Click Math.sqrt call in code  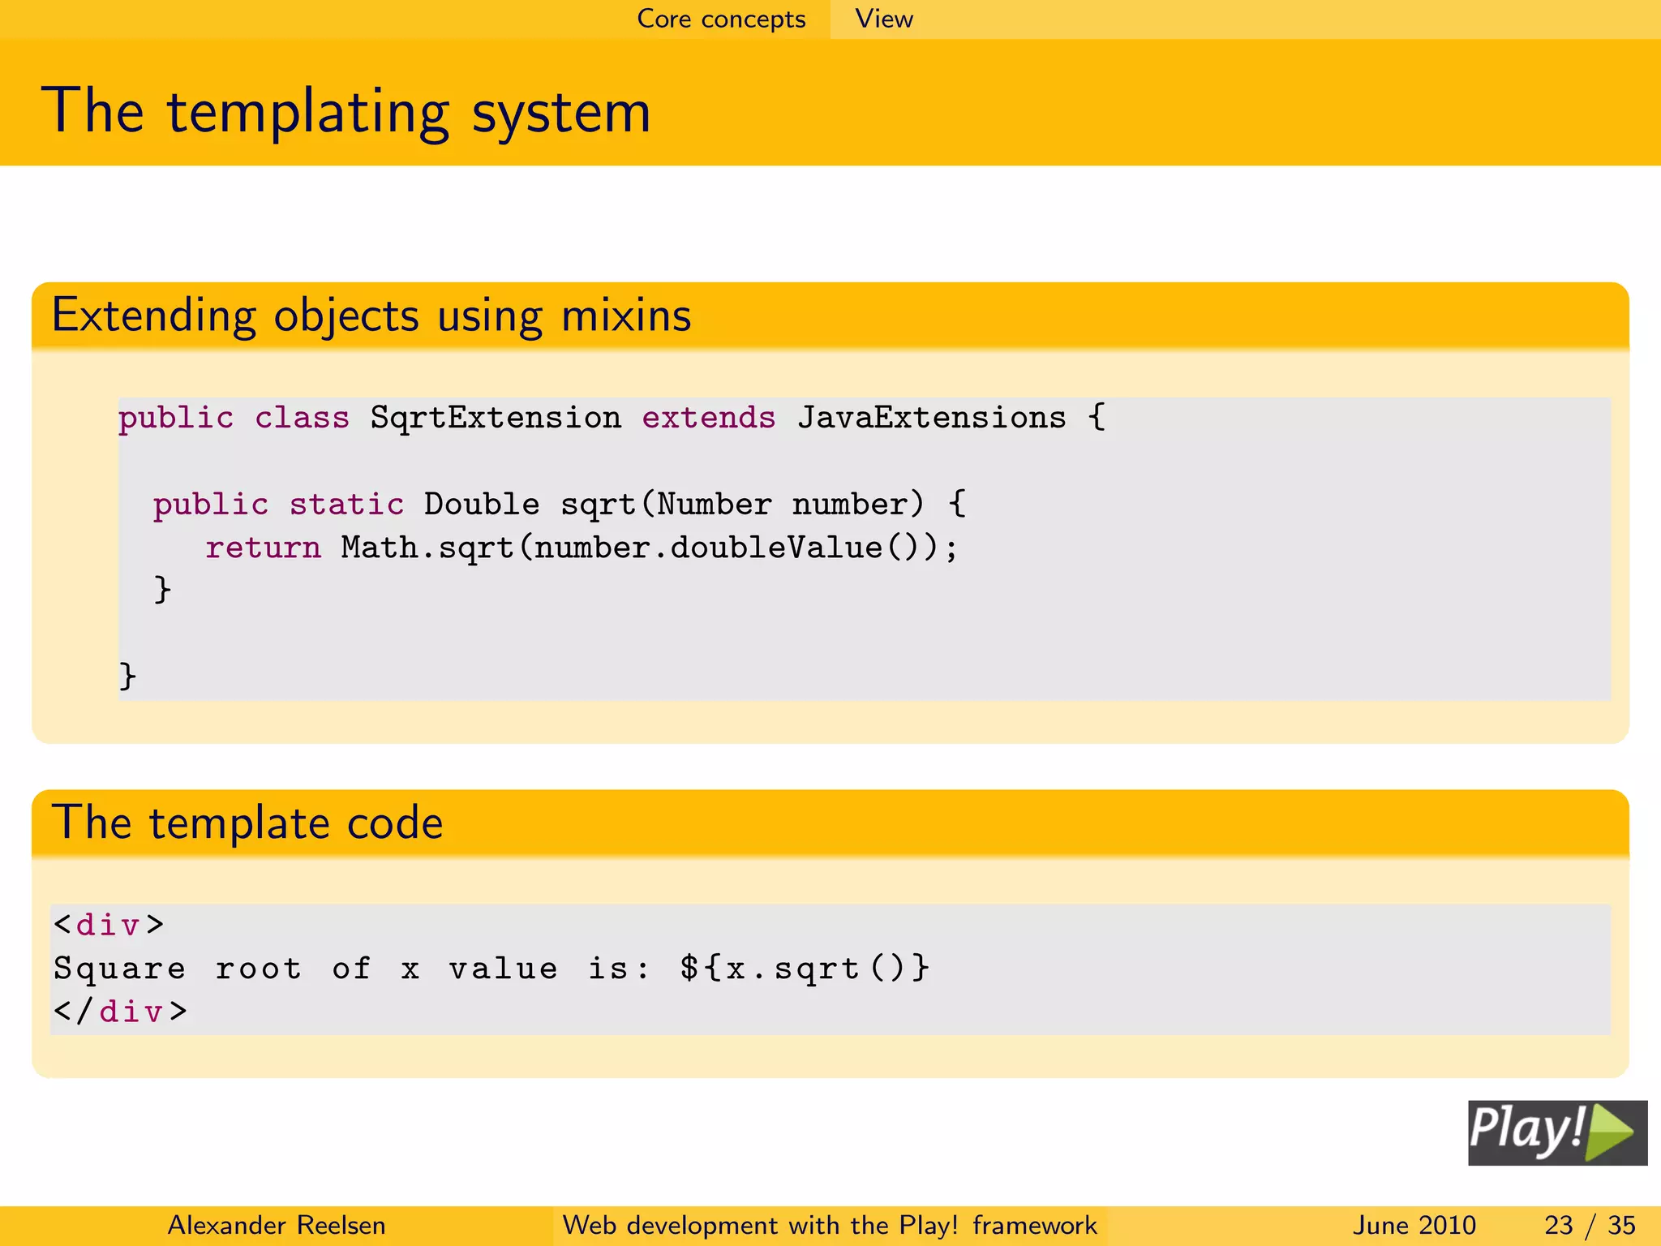(427, 548)
